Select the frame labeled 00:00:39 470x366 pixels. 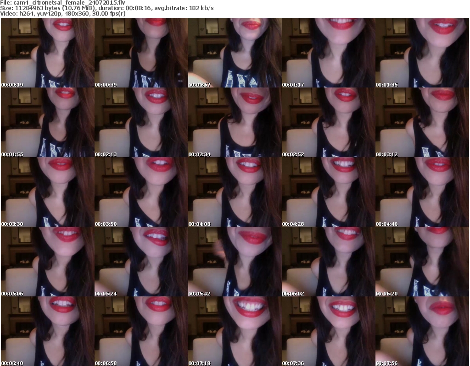pos(141,53)
